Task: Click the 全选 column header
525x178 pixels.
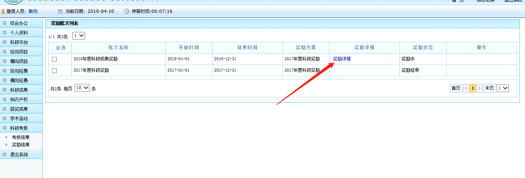Action: (x=60, y=47)
